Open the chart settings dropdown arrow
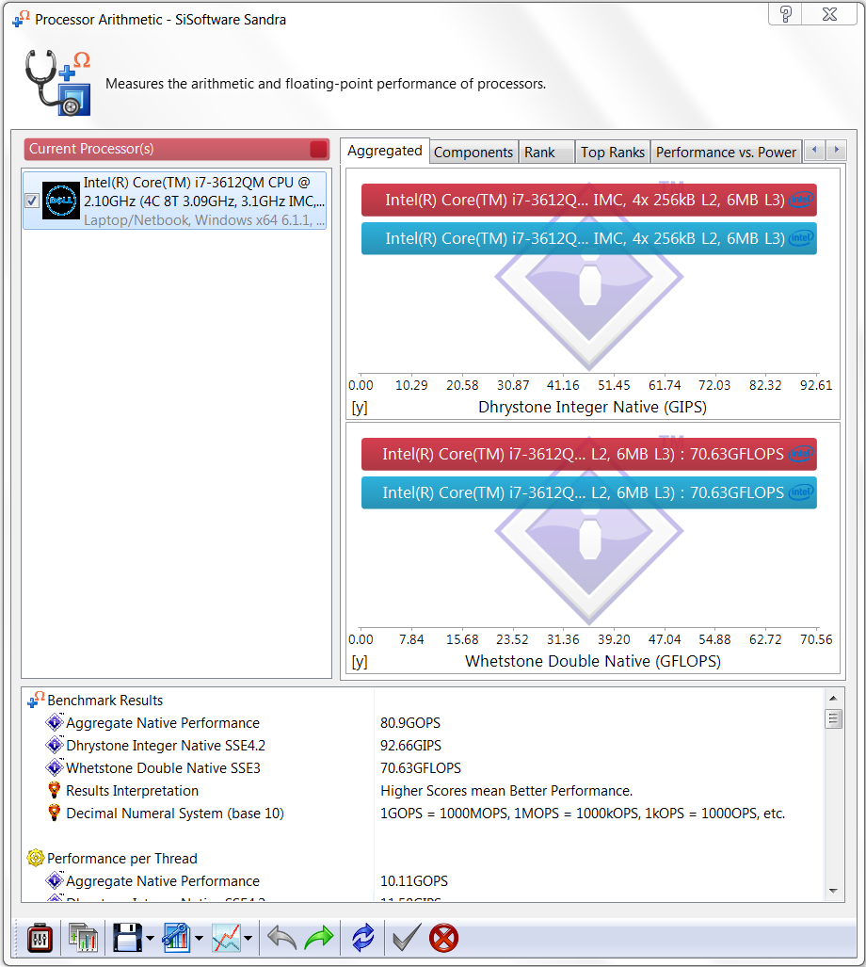 [199, 939]
